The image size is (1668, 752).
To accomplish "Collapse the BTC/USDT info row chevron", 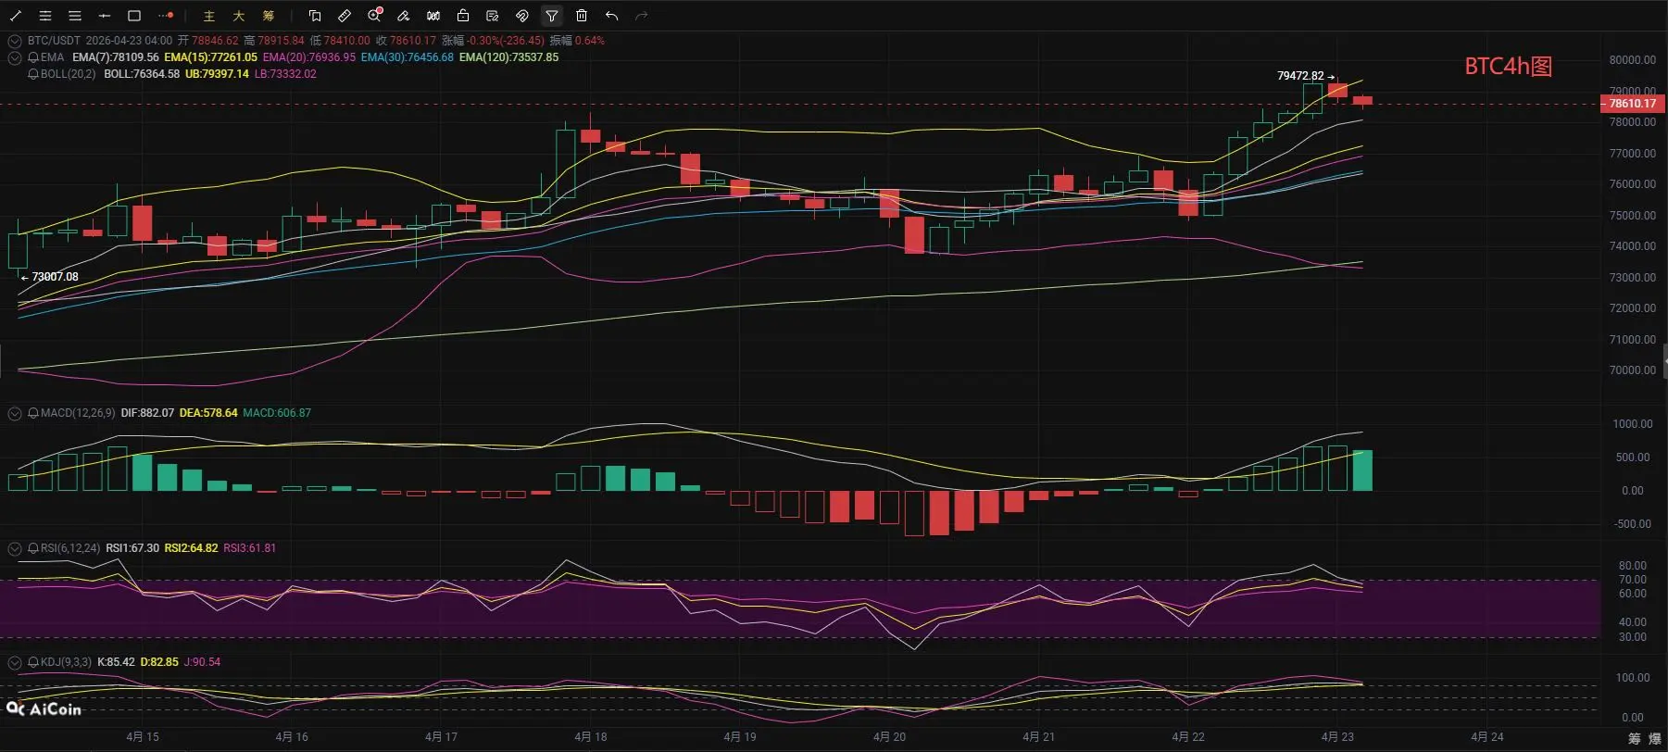I will click(15, 41).
